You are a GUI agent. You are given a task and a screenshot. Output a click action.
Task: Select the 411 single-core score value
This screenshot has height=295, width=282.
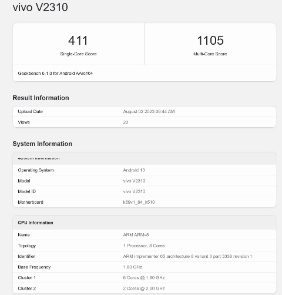[78, 41]
